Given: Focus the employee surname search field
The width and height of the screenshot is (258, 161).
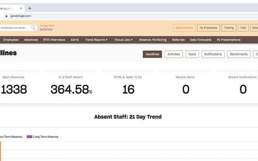Looking at the screenshot, I should tap(16, 28).
